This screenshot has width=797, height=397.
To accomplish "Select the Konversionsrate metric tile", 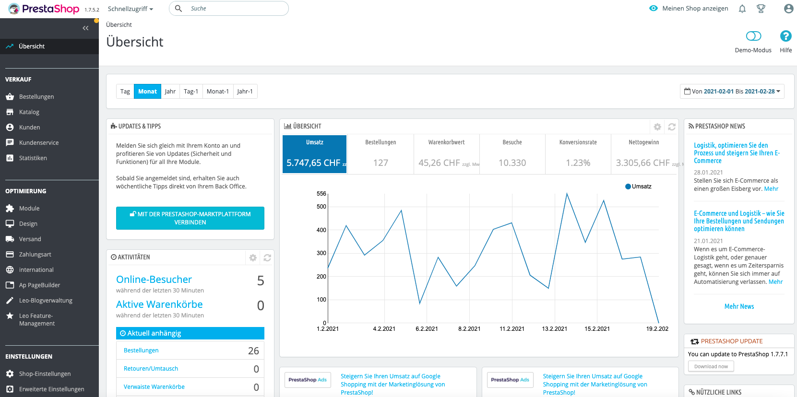I will (x=578, y=154).
